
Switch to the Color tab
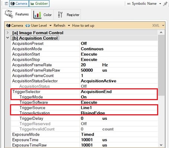tap(42, 14)
